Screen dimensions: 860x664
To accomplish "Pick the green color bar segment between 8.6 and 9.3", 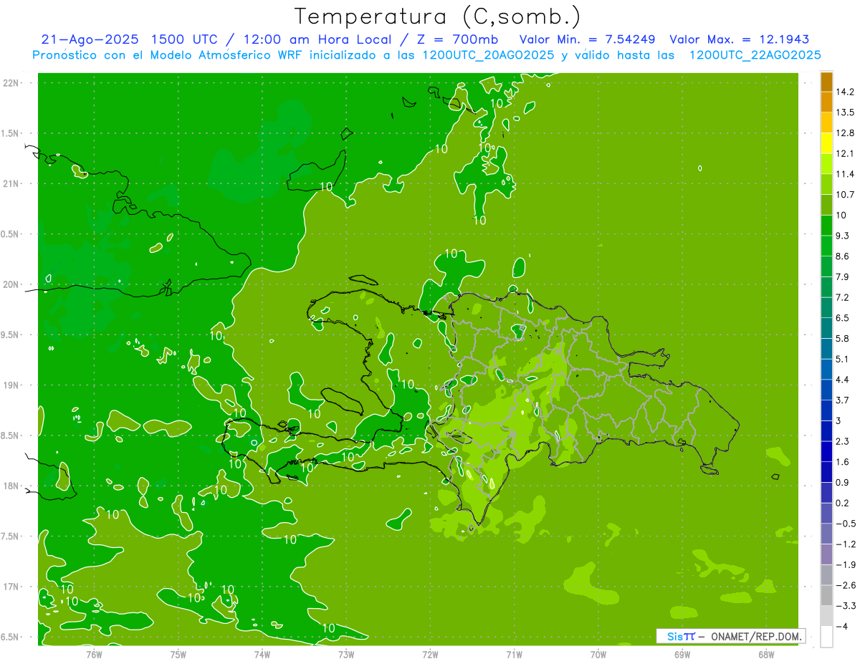I will (827, 246).
